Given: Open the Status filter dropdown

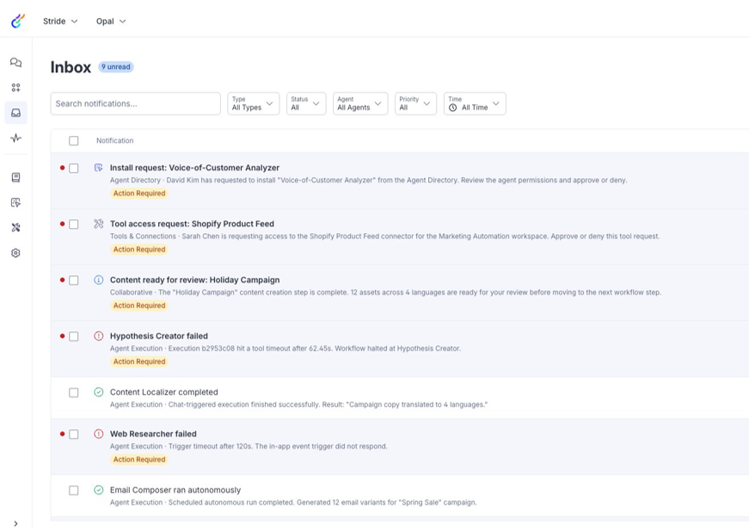Looking at the screenshot, I should point(306,102).
